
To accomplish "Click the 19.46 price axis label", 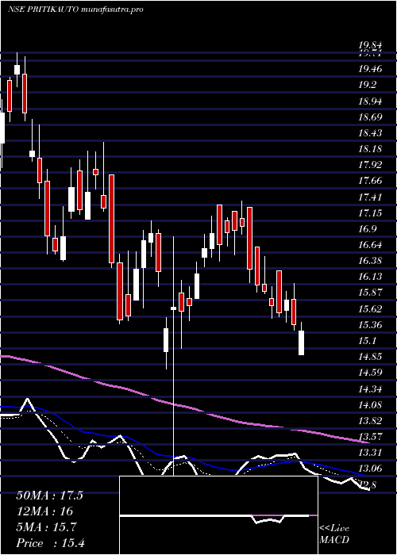I will [370, 69].
